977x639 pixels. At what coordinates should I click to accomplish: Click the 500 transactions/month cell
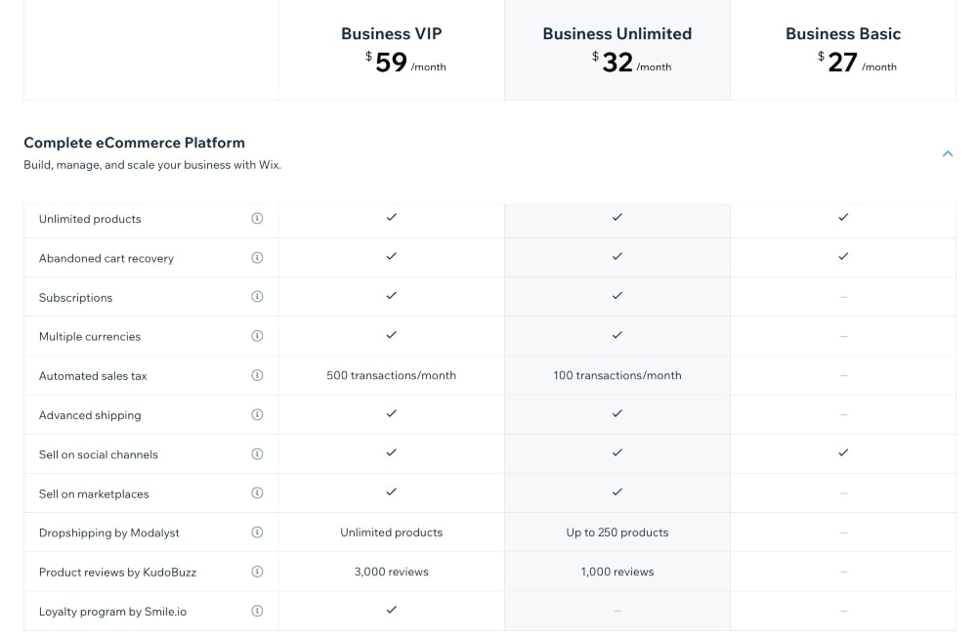(x=391, y=375)
